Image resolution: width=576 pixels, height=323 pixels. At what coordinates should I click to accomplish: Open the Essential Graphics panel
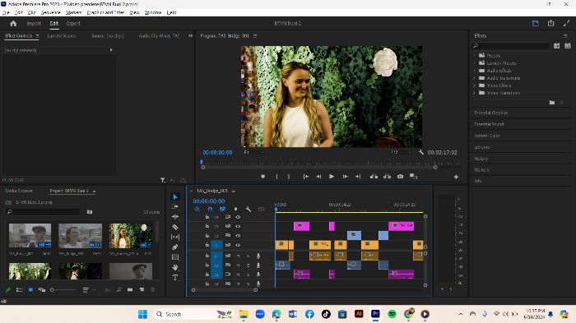491,113
